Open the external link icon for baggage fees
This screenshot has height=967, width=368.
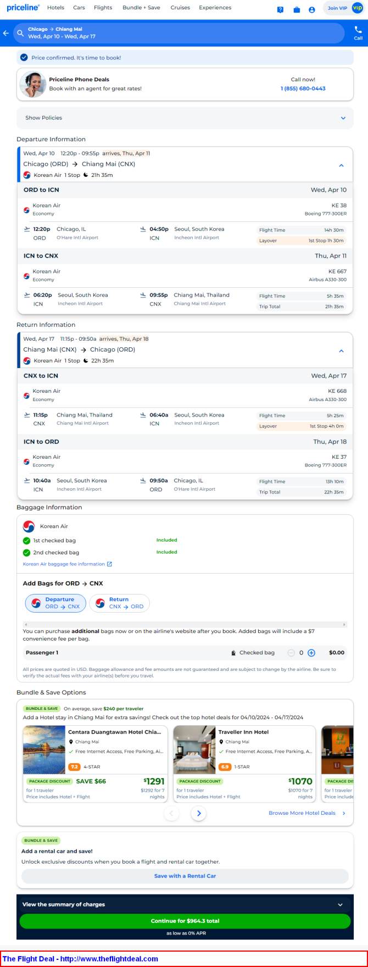click(109, 564)
